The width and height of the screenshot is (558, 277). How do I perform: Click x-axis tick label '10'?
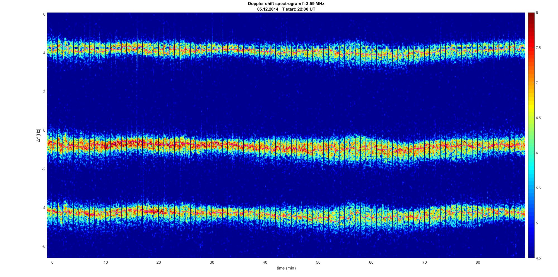coord(105,262)
